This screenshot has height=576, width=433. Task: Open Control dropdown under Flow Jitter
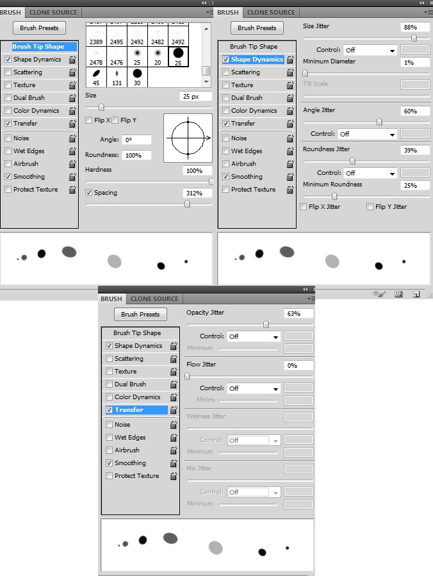coord(254,388)
